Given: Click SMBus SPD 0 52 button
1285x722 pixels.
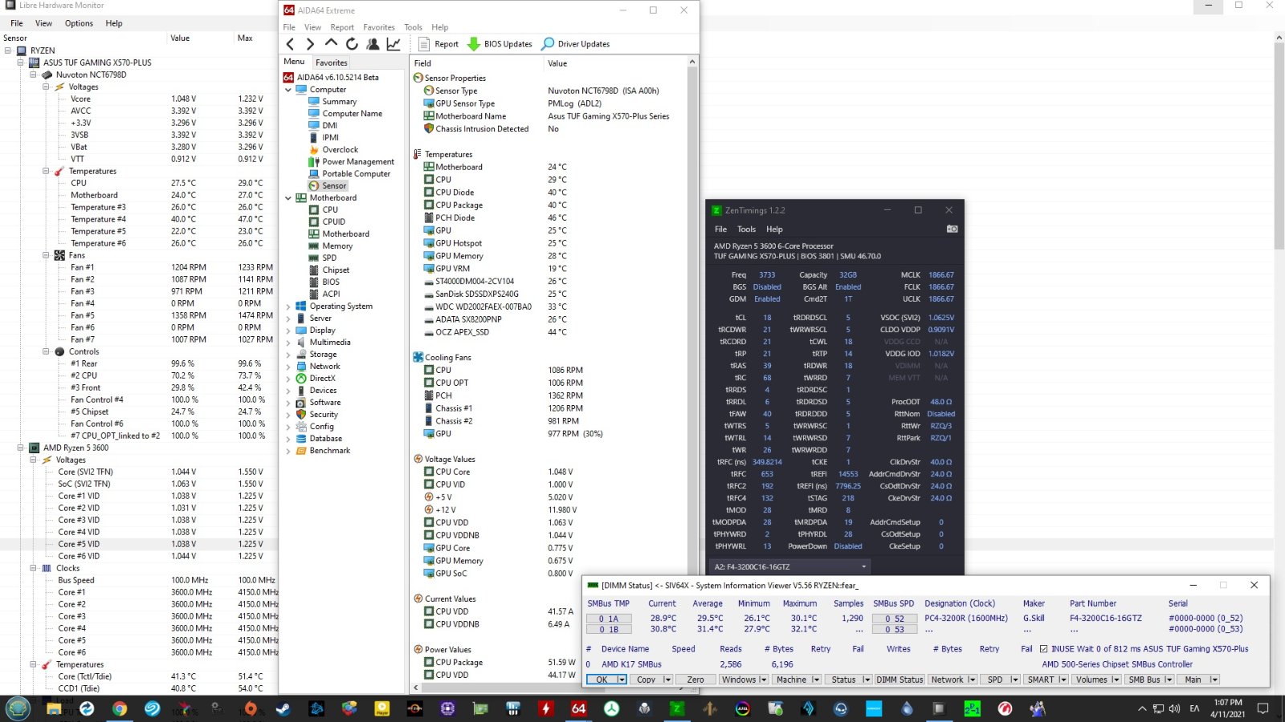Looking at the screenshot, I should (x=894, y=619).
